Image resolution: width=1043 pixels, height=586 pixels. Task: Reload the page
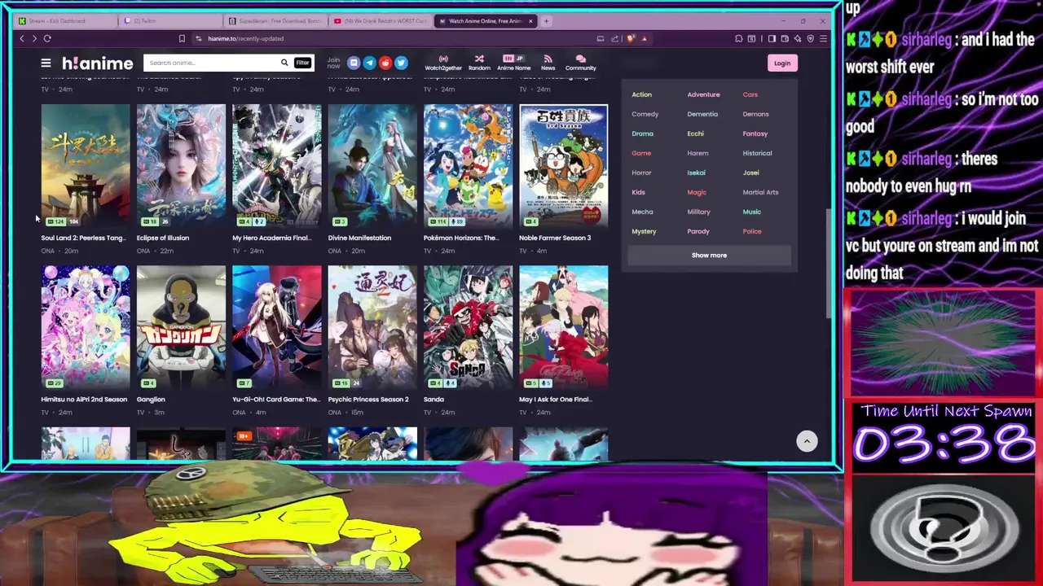click(47, 38)
